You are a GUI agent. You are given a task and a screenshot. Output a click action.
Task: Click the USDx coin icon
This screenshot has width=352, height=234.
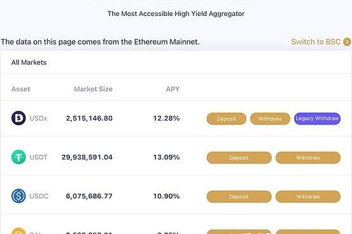tap(18, 118)
